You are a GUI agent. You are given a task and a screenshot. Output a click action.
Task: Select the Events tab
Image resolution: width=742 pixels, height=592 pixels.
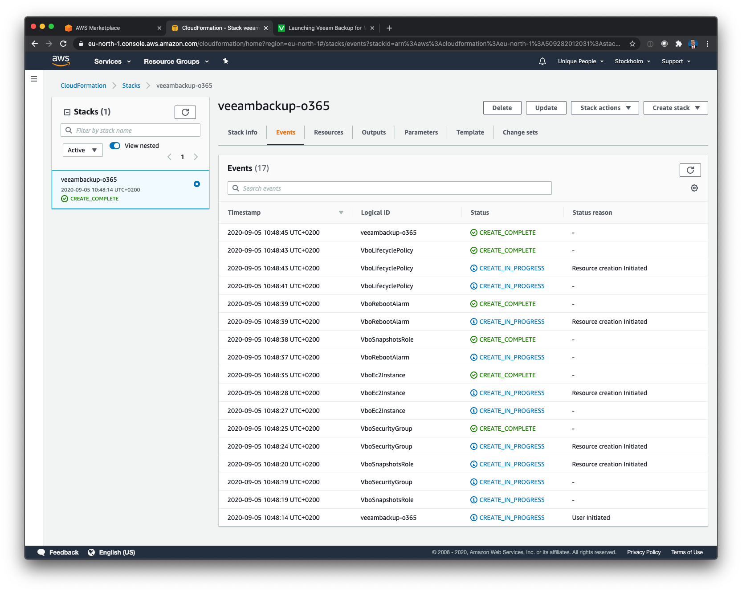tap(285, 132)
